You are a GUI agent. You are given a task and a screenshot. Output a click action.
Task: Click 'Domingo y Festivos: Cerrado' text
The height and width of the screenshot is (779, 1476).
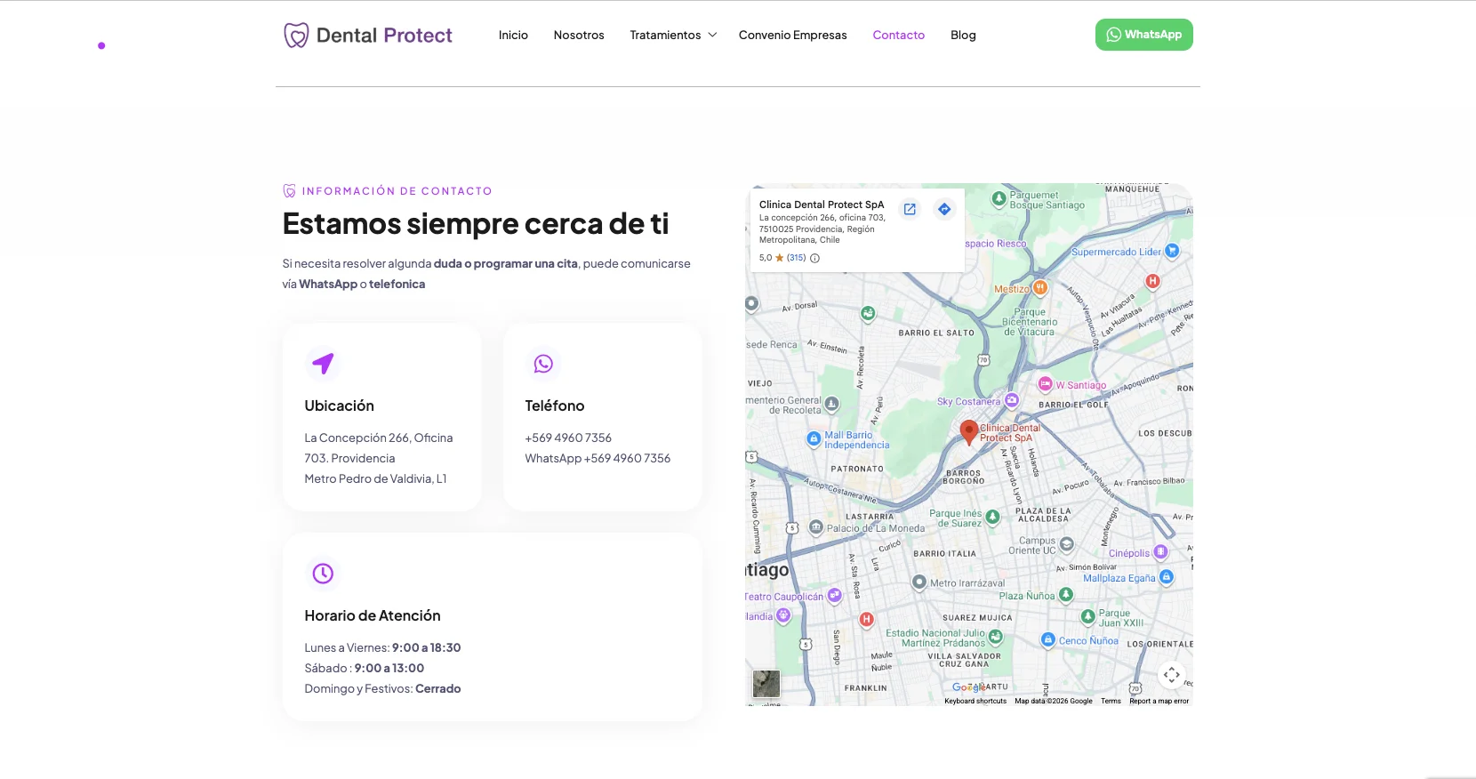(x=382, y=688)
